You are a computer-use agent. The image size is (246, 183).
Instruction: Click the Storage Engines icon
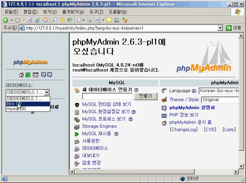click(77, 127)
